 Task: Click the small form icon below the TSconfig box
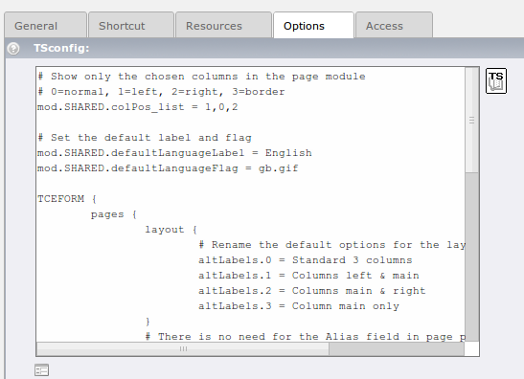pyautogui.click(x=42, y=370)
